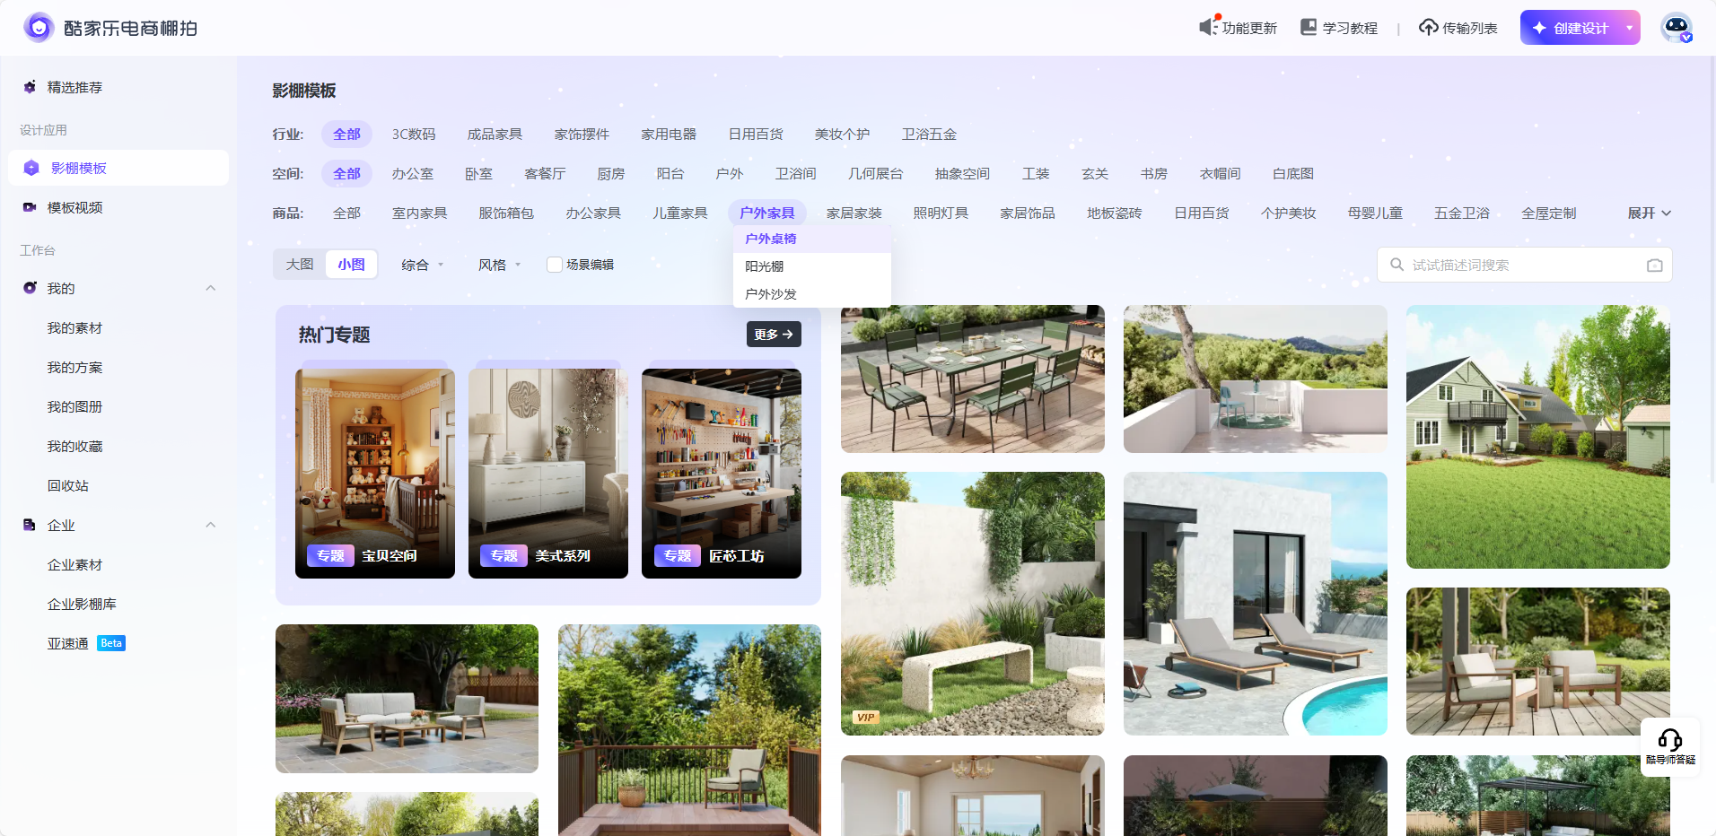Filter industry by 3C数码
Screen dimensions: 1716x836
coord(414,135)
